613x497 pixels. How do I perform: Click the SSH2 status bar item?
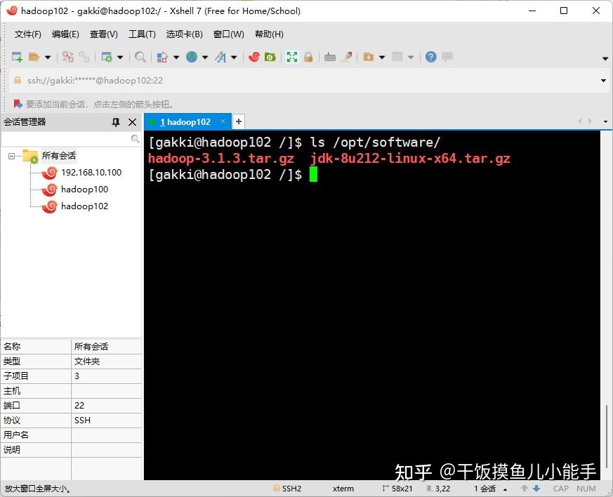point(291,489)
